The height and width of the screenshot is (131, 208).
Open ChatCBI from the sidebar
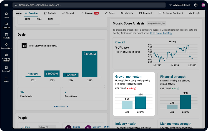[x=6, y=26]
